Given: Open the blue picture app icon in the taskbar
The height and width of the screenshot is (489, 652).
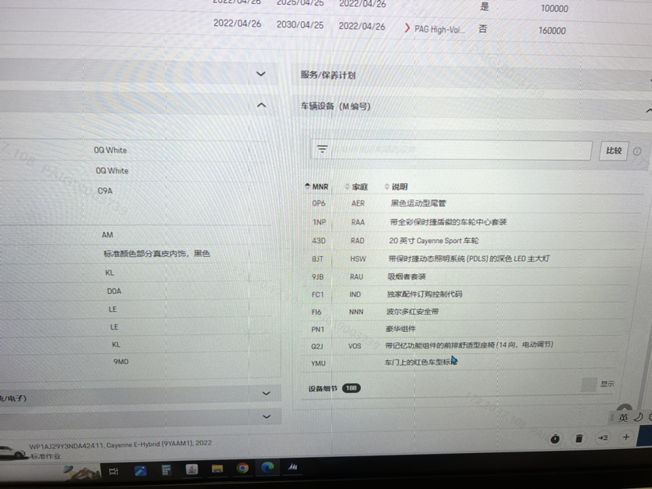Looking at the screenshot, I should pos(140,471).
